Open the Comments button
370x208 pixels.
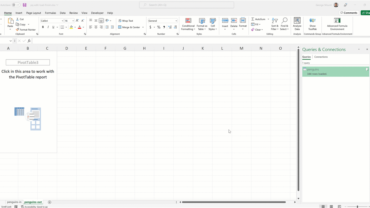tap(349, 13)
